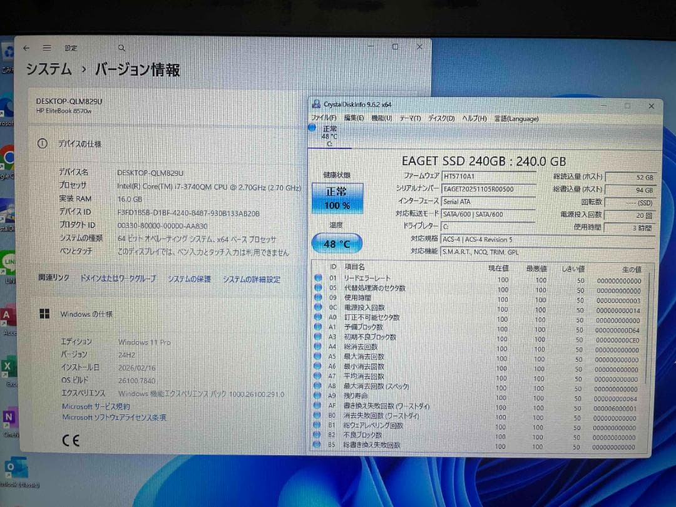
Task: Select the 総ウェアレベリング回数 row name
Action: coord(373,426)
